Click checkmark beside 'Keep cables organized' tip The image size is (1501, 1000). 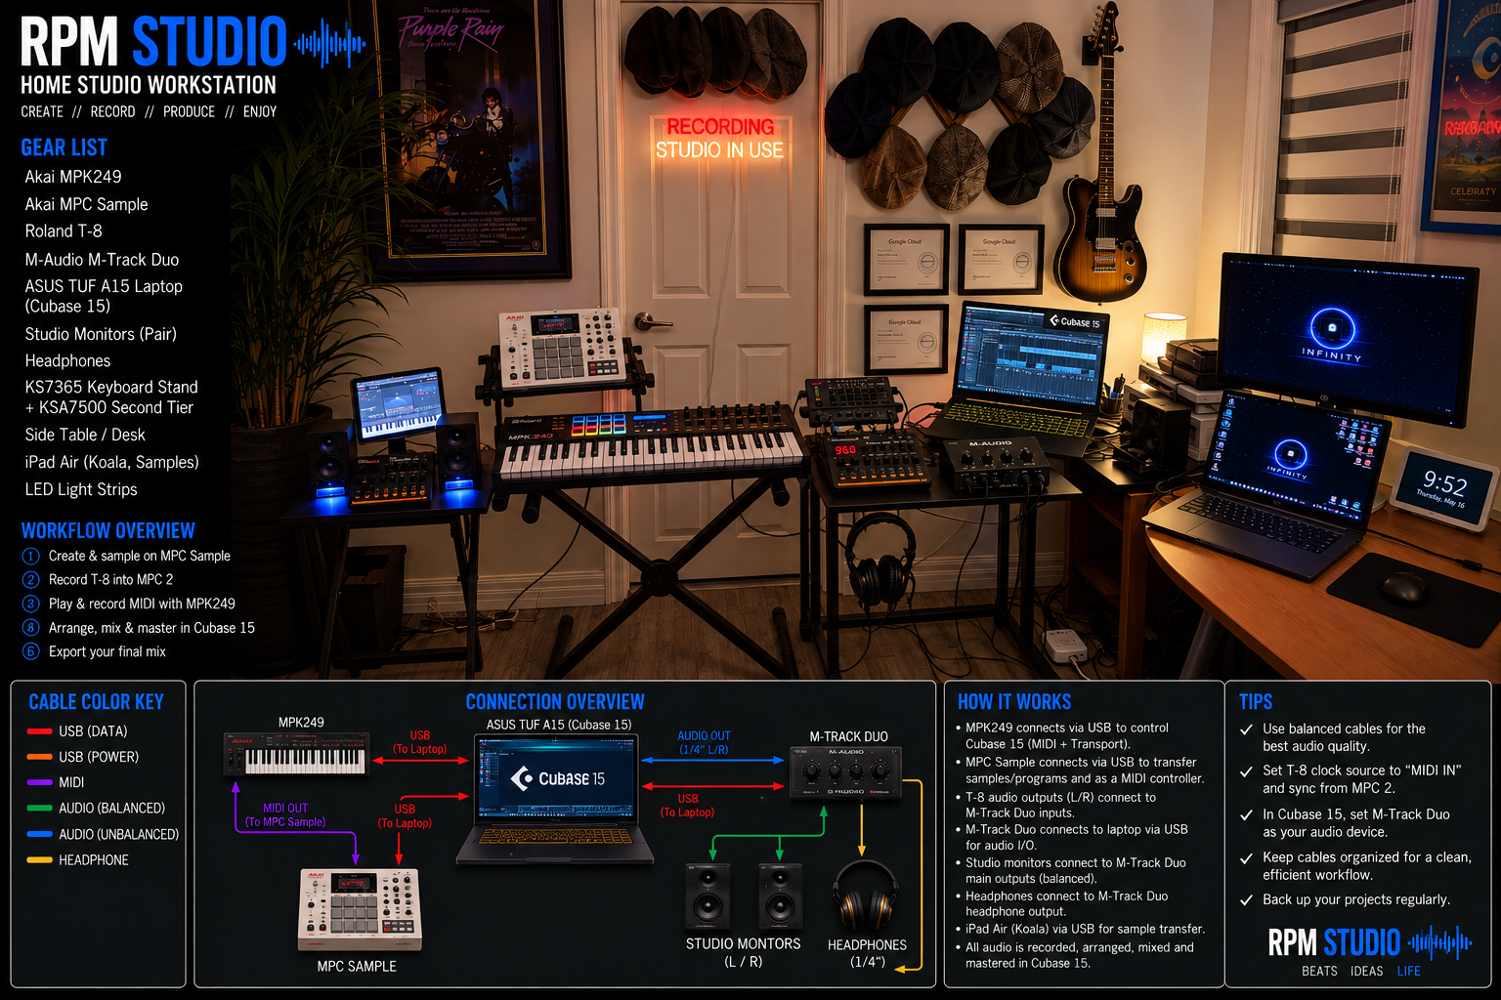coord(1246,858)
